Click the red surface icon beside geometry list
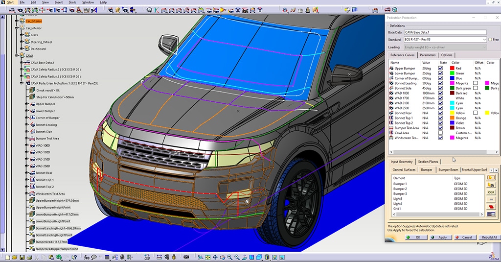Screen dimensions: 501x262 point(491,207)
